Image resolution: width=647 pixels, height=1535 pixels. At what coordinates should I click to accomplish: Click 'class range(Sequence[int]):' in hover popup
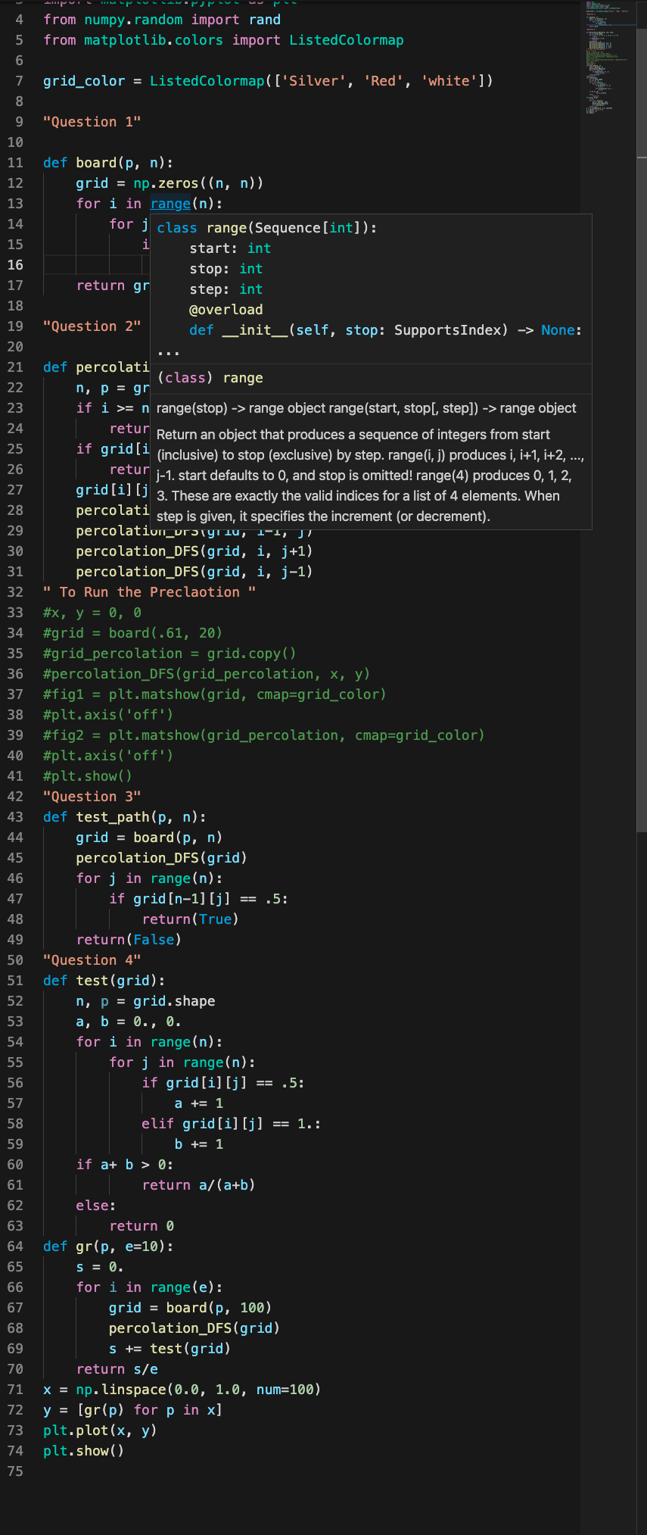click(267, 228)
